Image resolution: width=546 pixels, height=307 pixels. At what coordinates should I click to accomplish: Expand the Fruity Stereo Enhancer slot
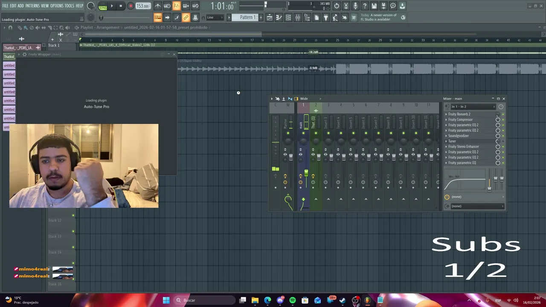click(446, 147)
